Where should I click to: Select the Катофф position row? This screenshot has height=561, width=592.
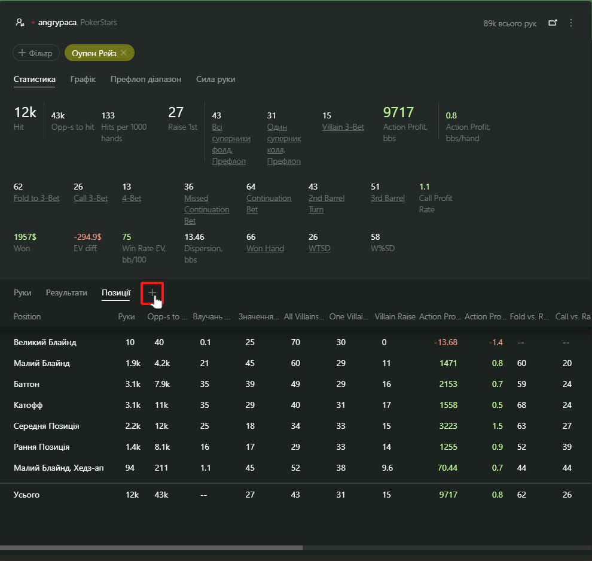tap(296, 405)
